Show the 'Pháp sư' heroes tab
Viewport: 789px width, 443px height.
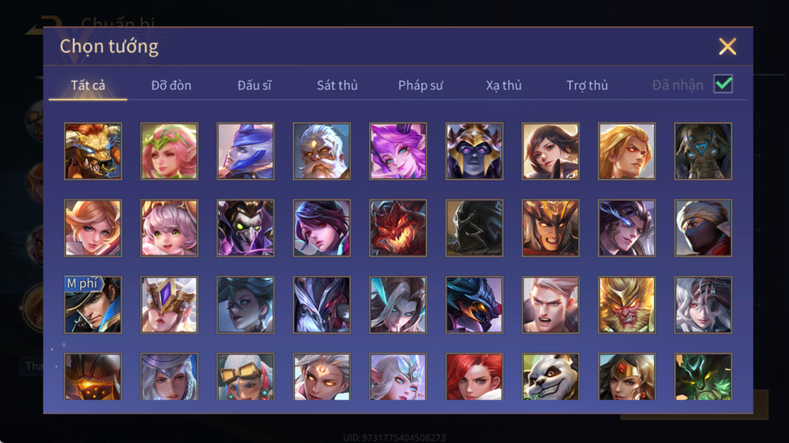[420, 85]
